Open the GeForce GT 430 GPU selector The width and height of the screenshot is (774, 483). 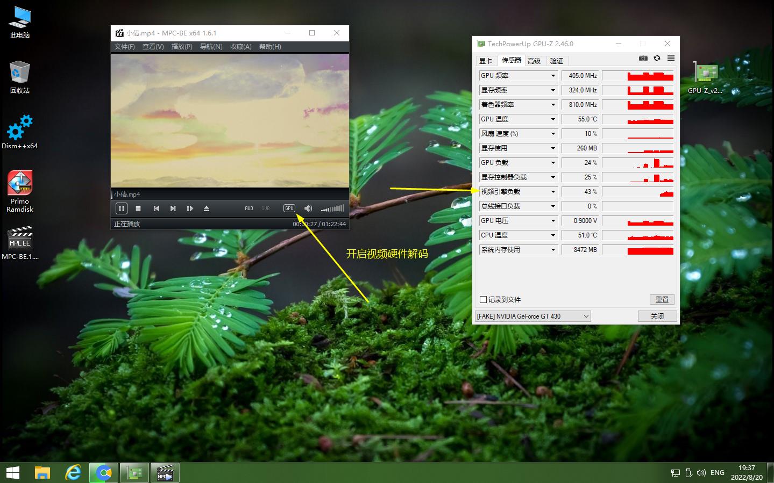(x=533, y=316)
